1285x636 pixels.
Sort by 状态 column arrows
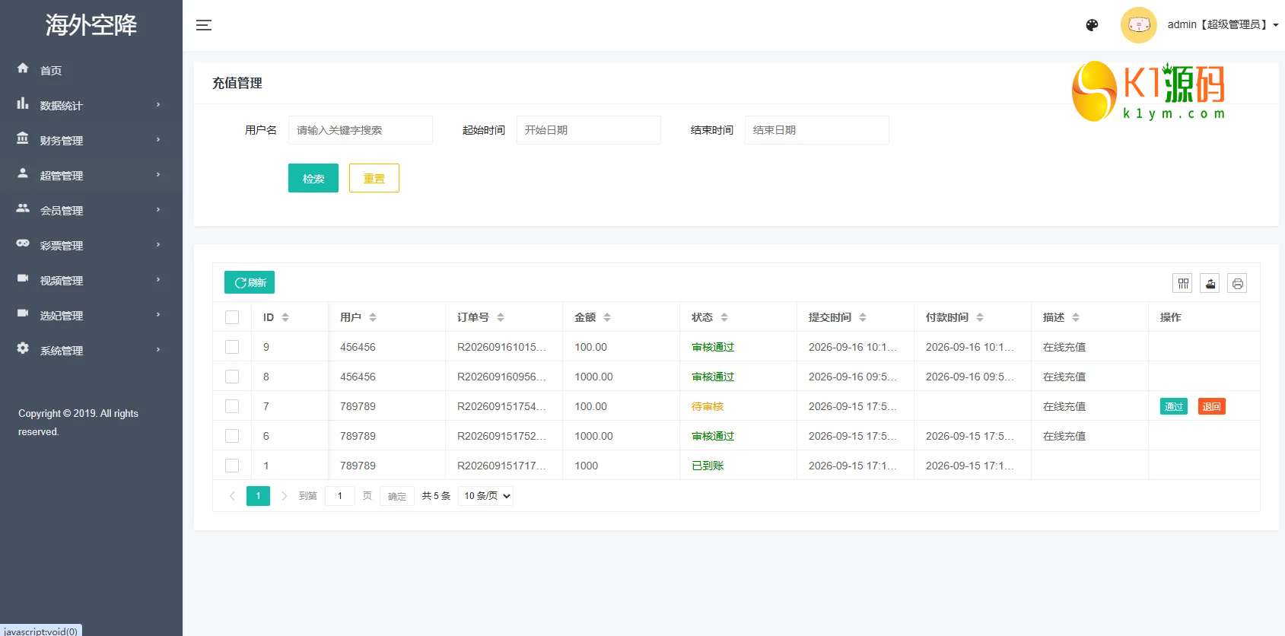point(724,317)
